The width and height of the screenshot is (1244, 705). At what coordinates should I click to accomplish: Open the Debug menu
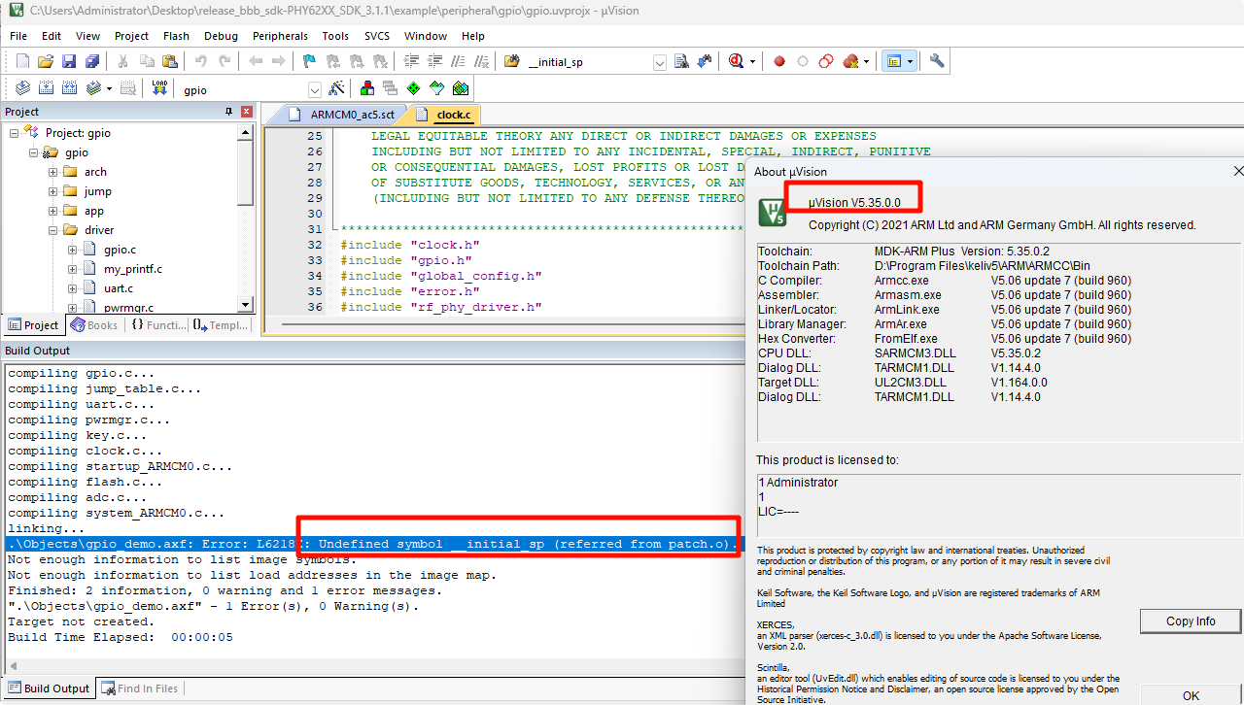coord(221,36)
